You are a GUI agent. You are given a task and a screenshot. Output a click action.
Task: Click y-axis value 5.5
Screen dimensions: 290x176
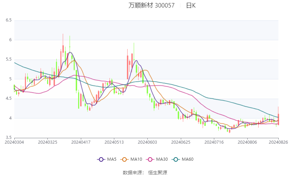9,59
